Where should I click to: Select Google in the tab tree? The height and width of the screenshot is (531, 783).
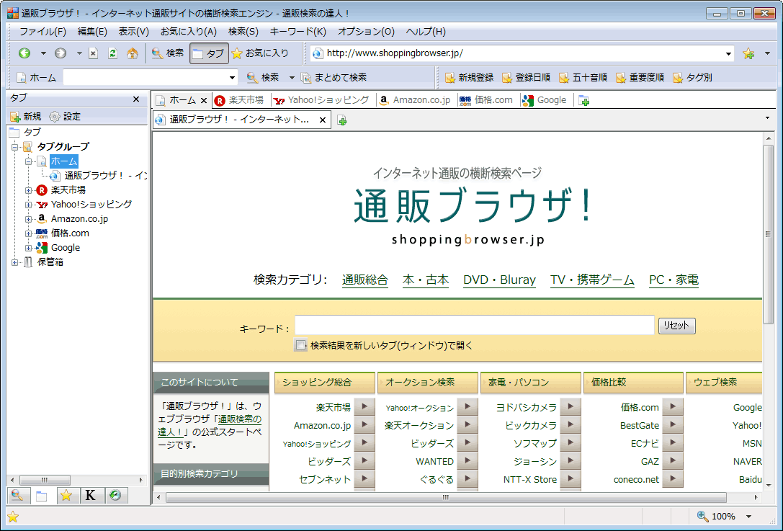click(66, 248)
